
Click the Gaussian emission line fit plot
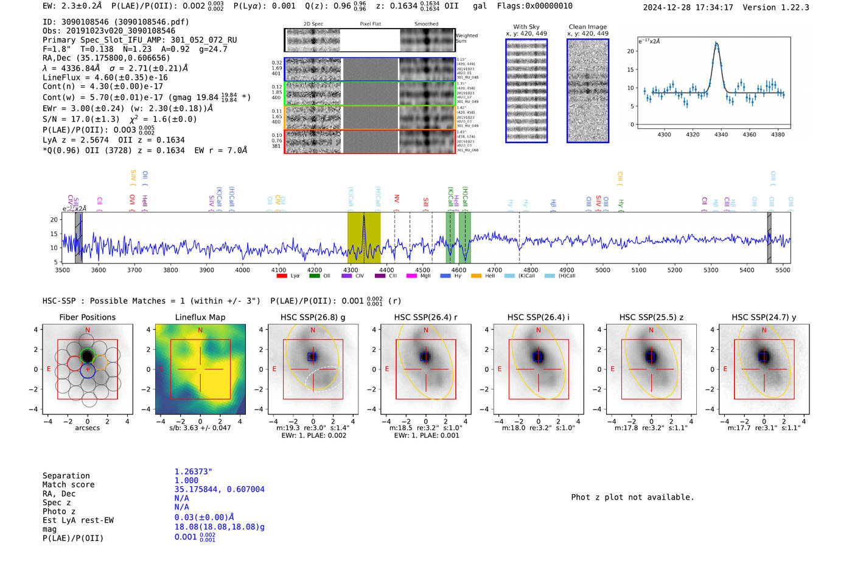pyautogui.click(x=713, y=83)
